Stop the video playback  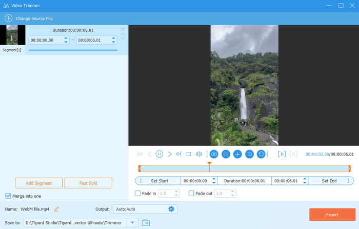coord(189,154)
